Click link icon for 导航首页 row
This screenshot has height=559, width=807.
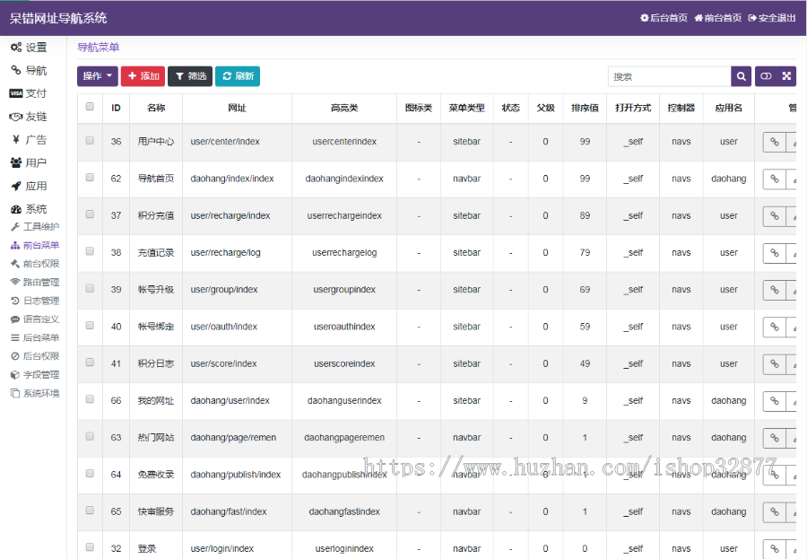(x=775, y=179)
